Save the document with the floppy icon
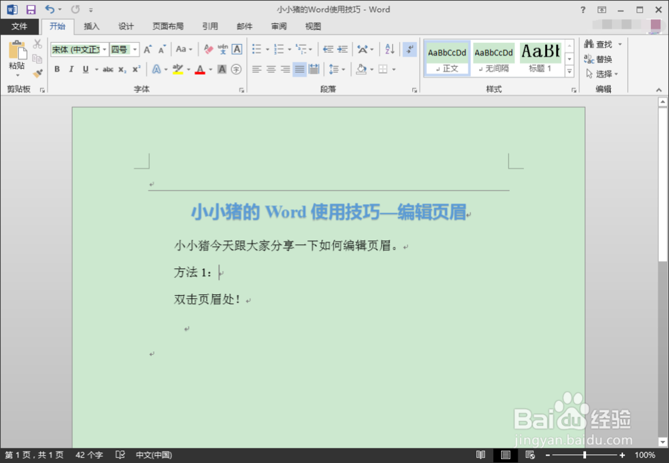Viewport: 669px width, 463px height. pos(31,9)
